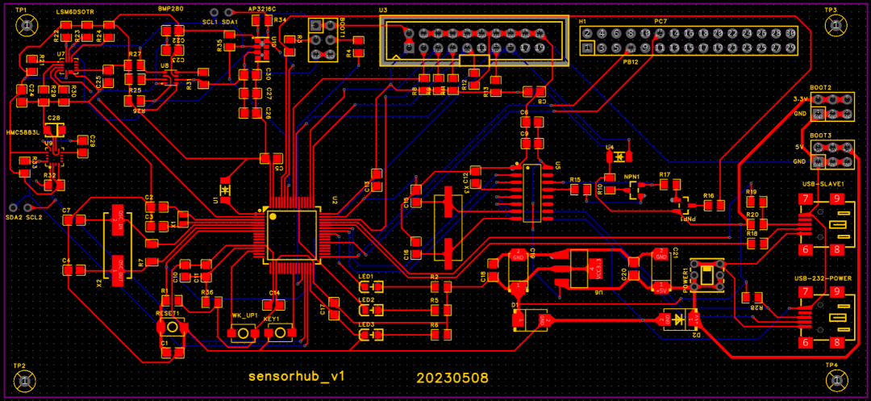
Task: Click the C17 capacitor label
Action: click(x=323, y=310)
